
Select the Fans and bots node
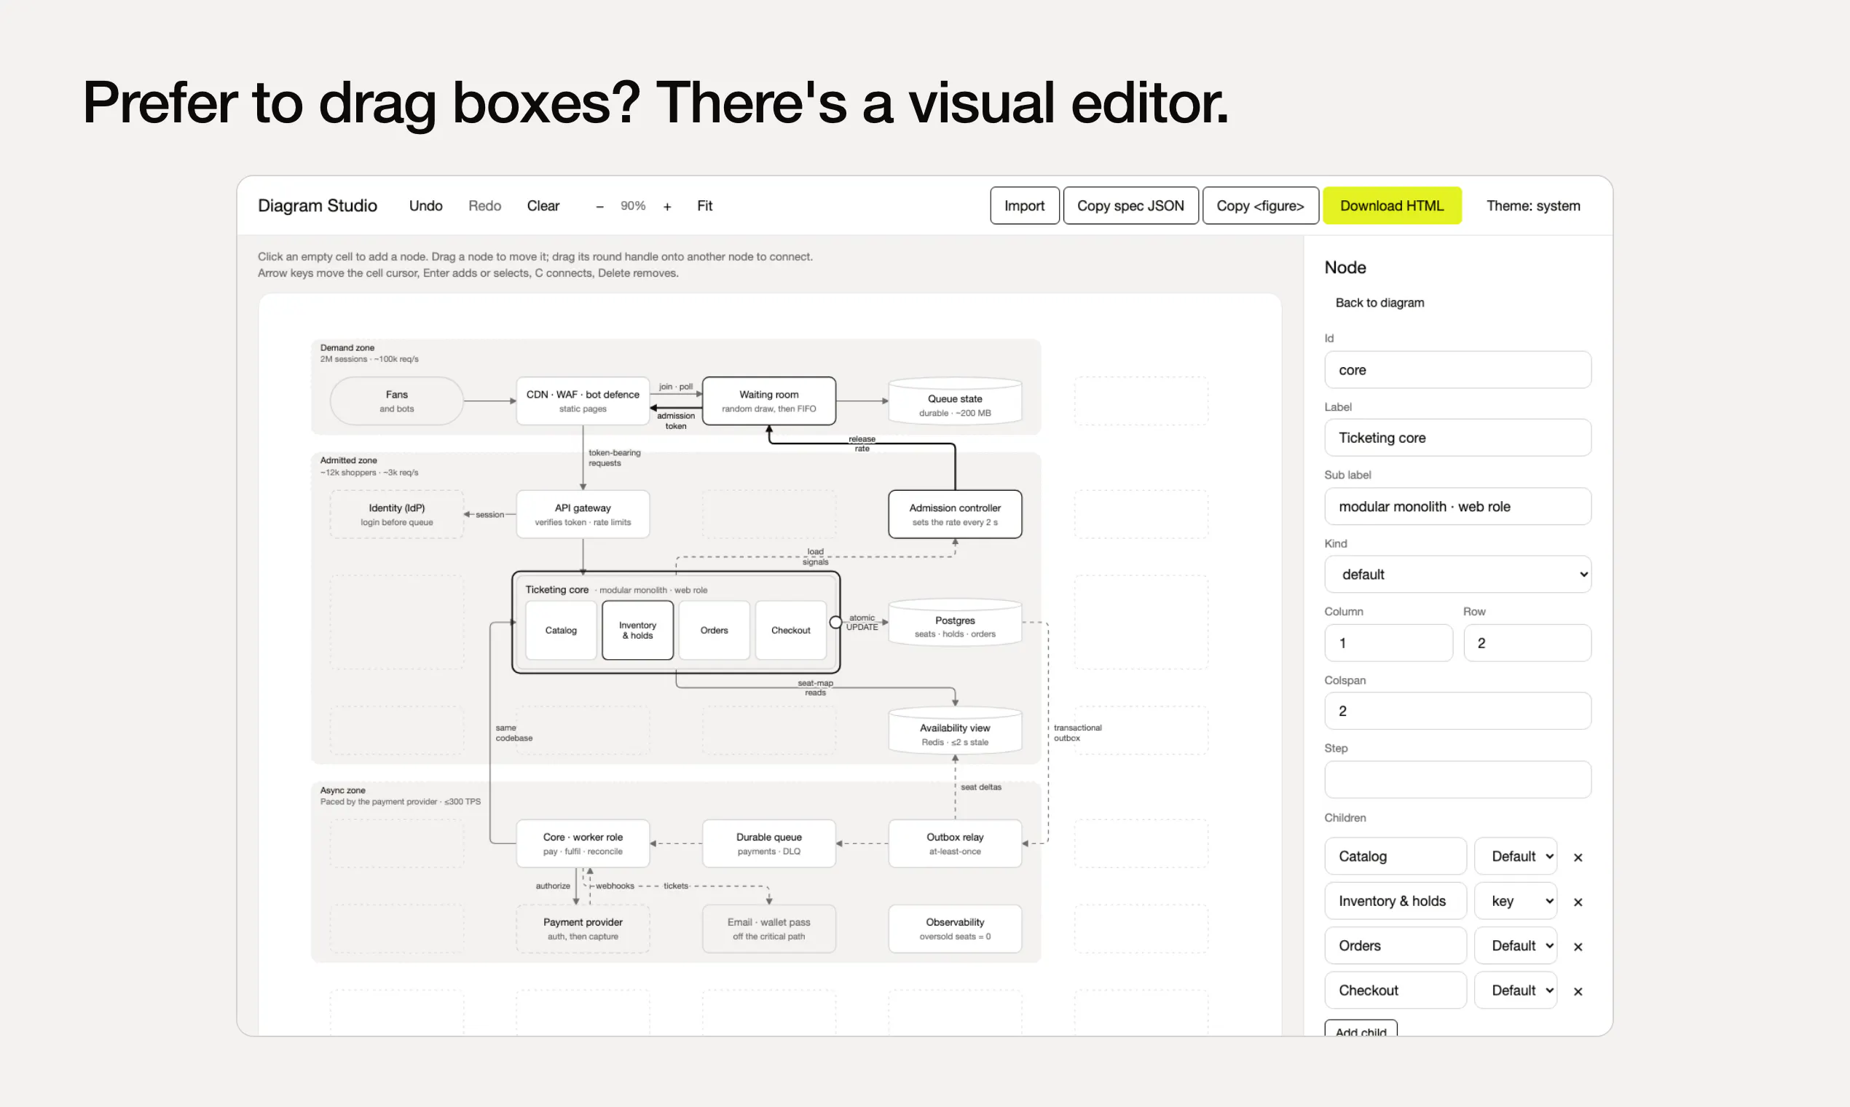click(x=396, y=401)
